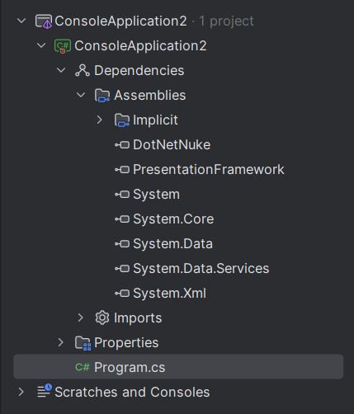Click the Scratches and Consoles icon
The image size is (354, 414).
point(45,391)
